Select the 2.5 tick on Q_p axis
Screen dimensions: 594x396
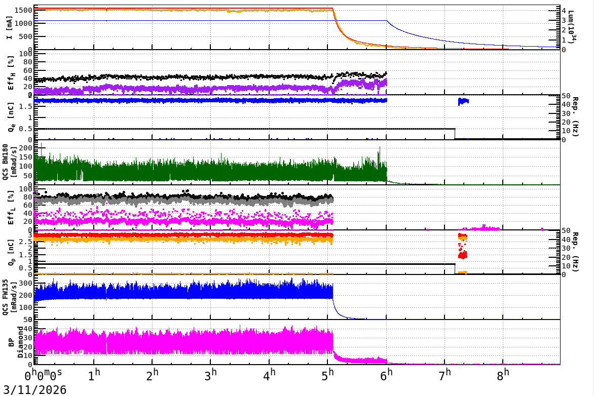26,242
